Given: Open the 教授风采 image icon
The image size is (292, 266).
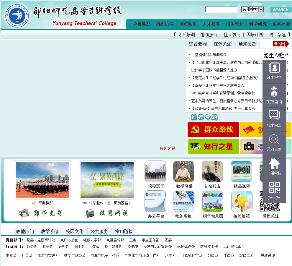Looking at the screenshot, I should pos(184,171).
